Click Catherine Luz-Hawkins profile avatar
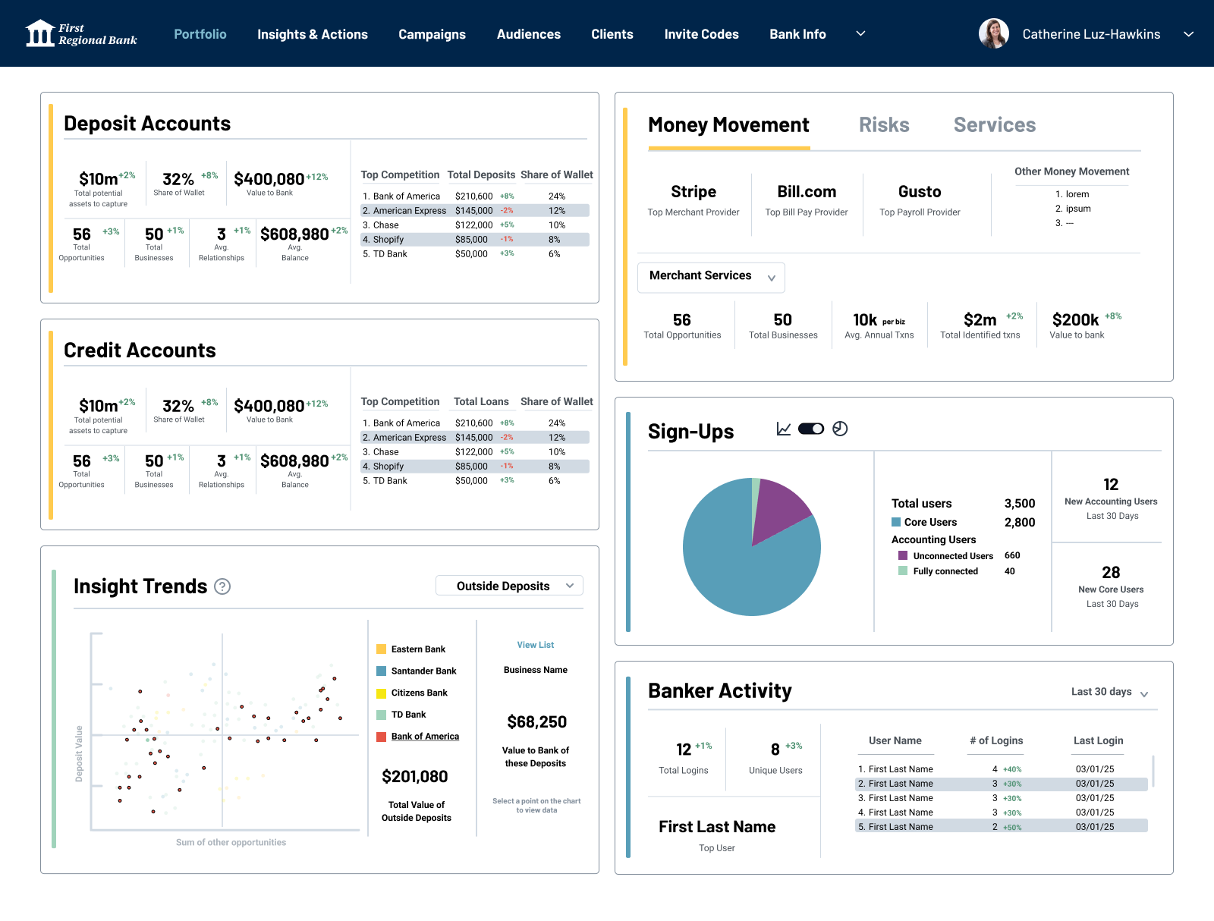 tap(994, 33)
